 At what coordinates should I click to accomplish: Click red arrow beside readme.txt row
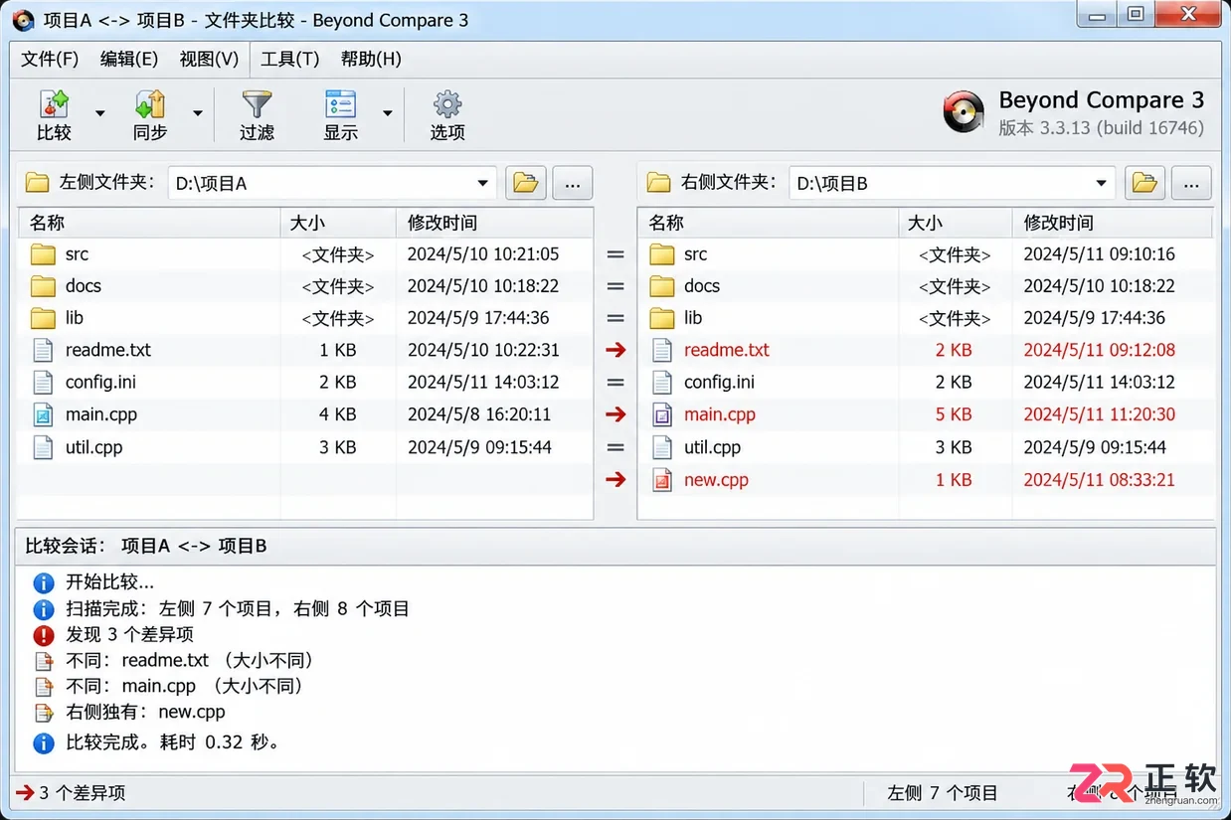tap(616, 350)
